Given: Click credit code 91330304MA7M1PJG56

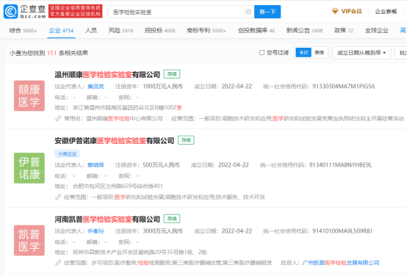Looking at the screenshot, I should (x=343, y=87).
